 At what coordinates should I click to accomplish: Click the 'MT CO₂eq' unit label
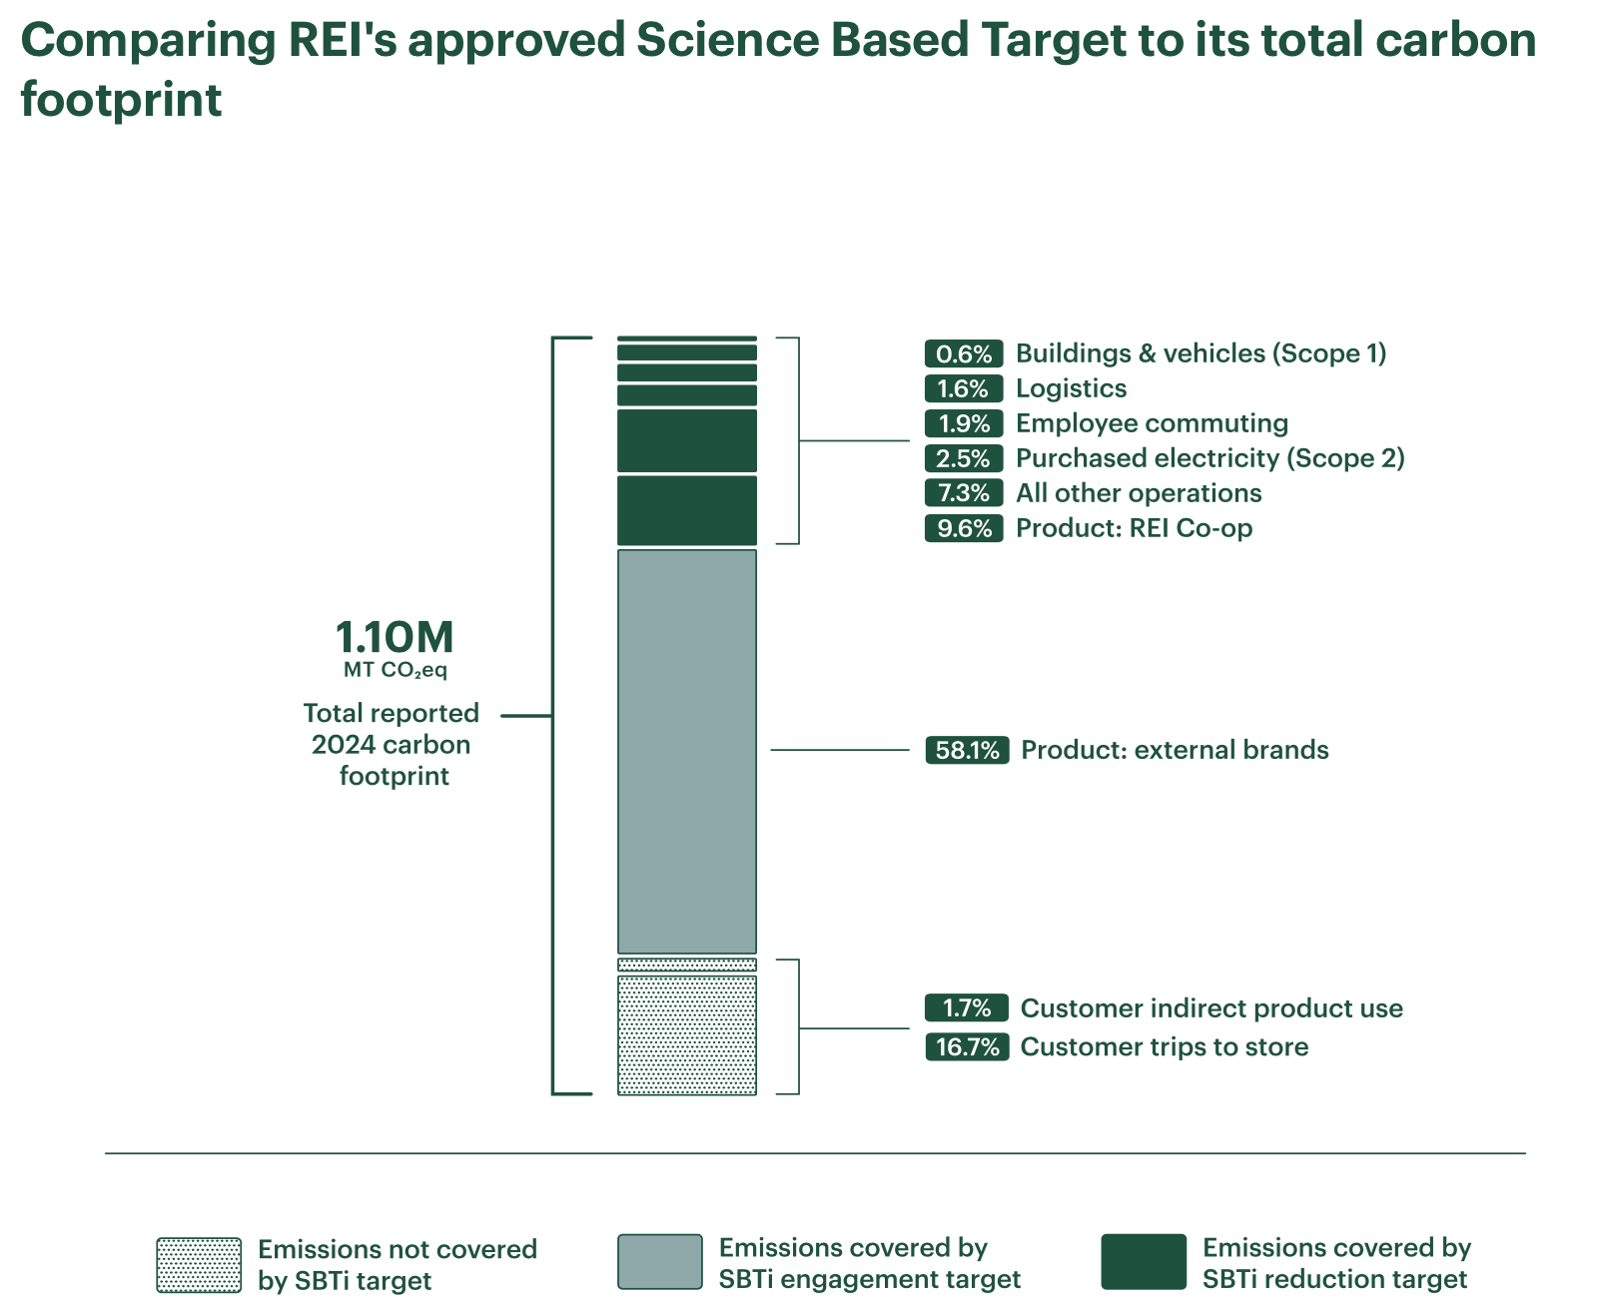coord(396,670)
